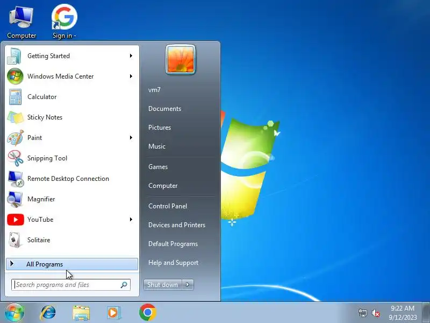Image resolution: width=430 pixels, height=323 pixels.
Task: Launch Windows Media Player from taskbar
Action: click(113, 313)
